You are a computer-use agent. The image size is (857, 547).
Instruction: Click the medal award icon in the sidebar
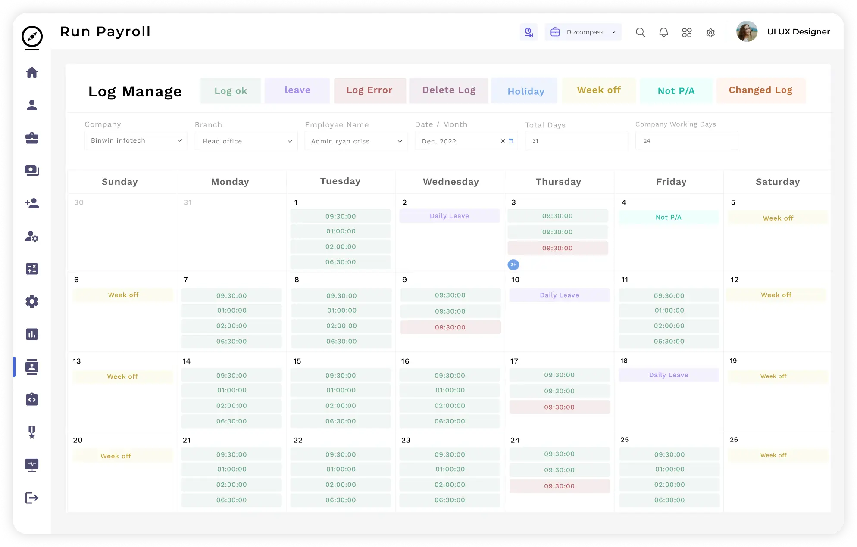click(32, 432)
